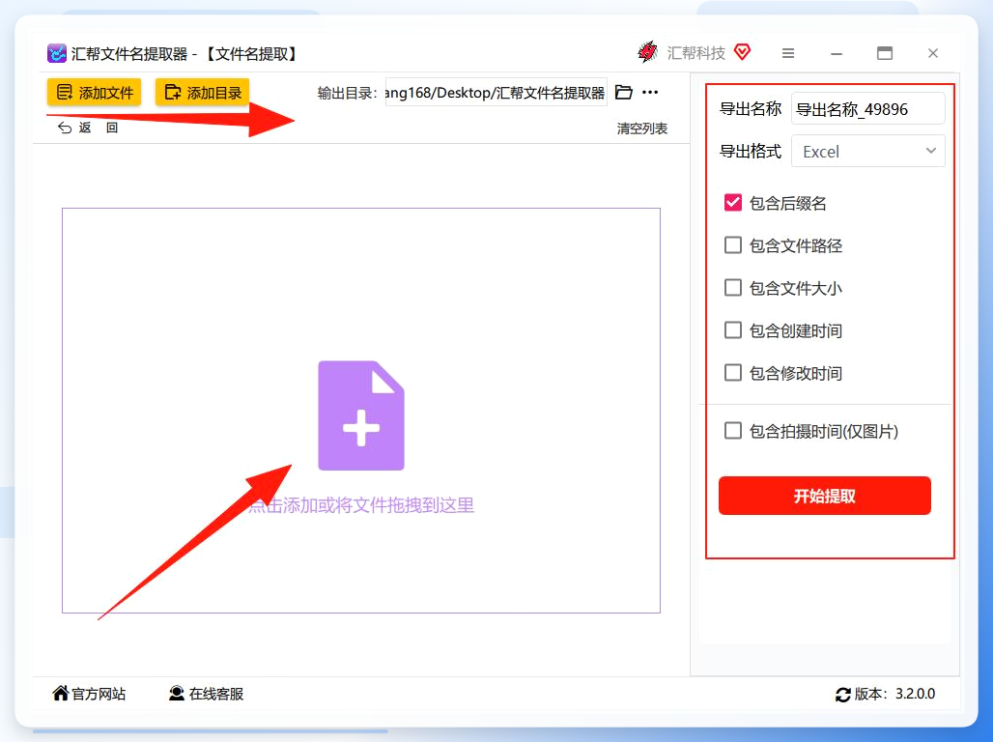
Task: Open the three-dot more options icon
Action: (650, 93)
